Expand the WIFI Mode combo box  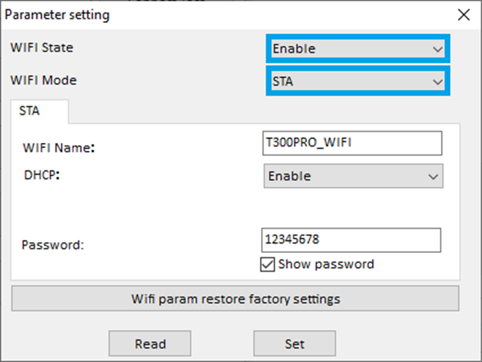click(x=358, y=82)
